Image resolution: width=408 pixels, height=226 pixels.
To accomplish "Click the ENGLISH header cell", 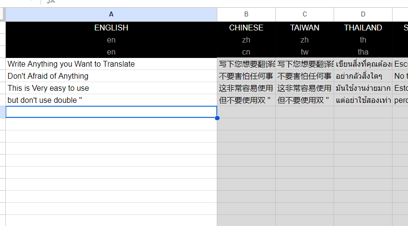I will 111,28.
